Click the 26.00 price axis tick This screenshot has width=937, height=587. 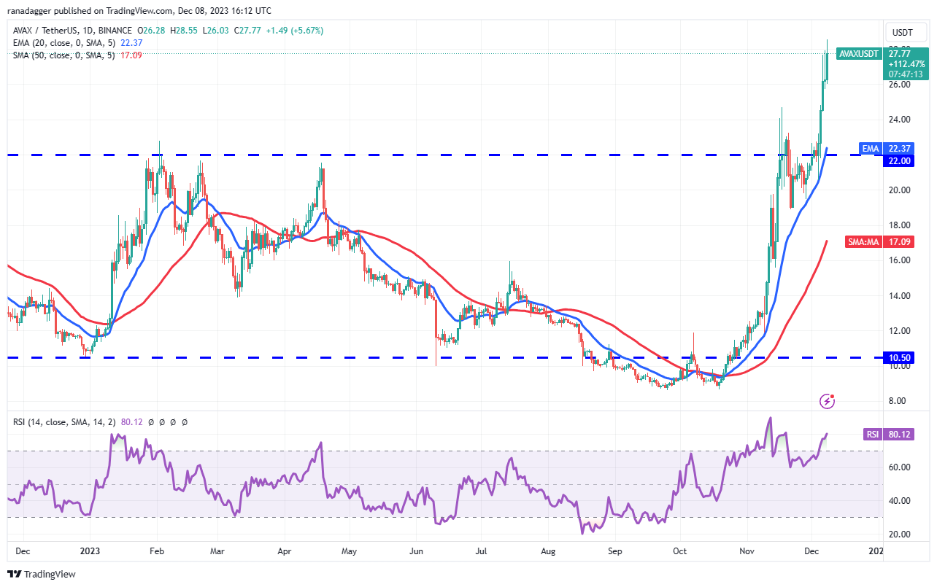click(898, 85)
